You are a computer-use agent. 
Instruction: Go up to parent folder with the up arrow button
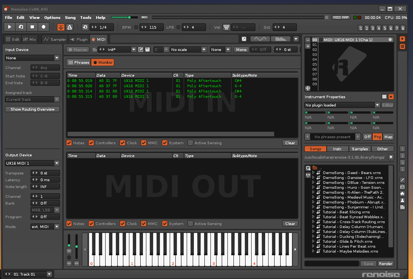tap(391, 157)
